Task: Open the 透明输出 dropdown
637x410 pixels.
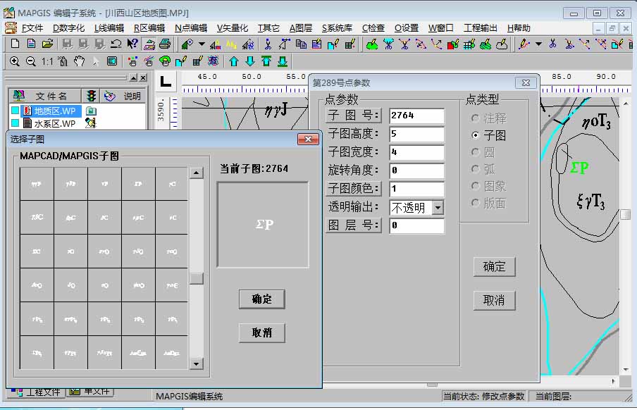Action: (438, 208)
